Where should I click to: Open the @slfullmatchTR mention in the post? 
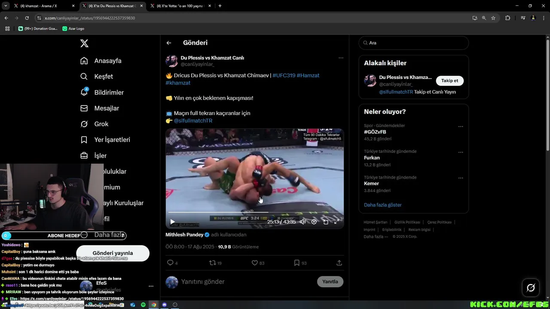point(193,121)
